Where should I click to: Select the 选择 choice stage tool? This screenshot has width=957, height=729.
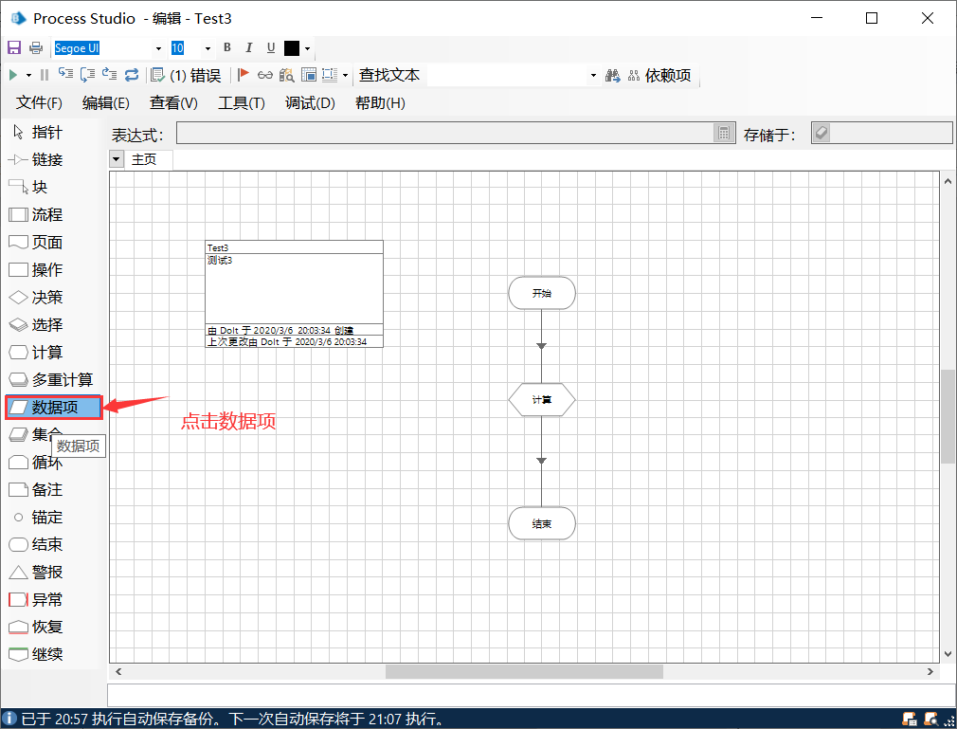tap(35, 325)
